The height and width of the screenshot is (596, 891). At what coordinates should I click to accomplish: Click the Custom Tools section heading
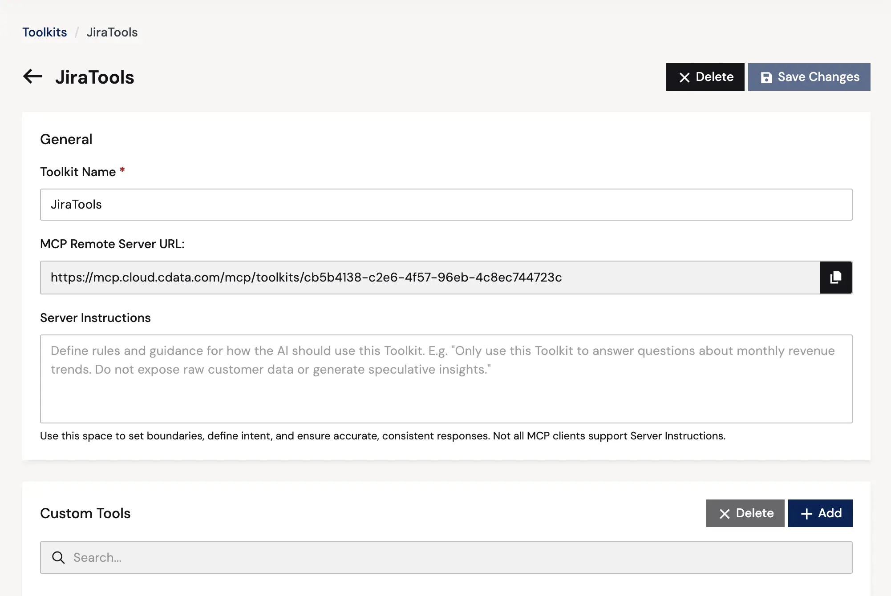tap(85, 513)
